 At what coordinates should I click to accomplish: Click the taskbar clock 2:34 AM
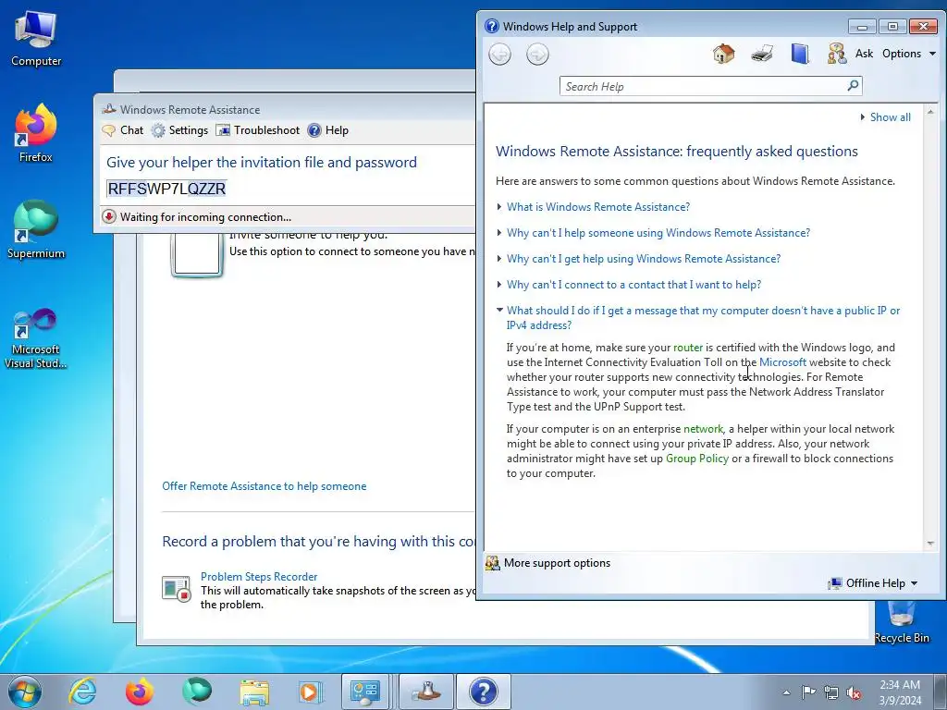899,685
